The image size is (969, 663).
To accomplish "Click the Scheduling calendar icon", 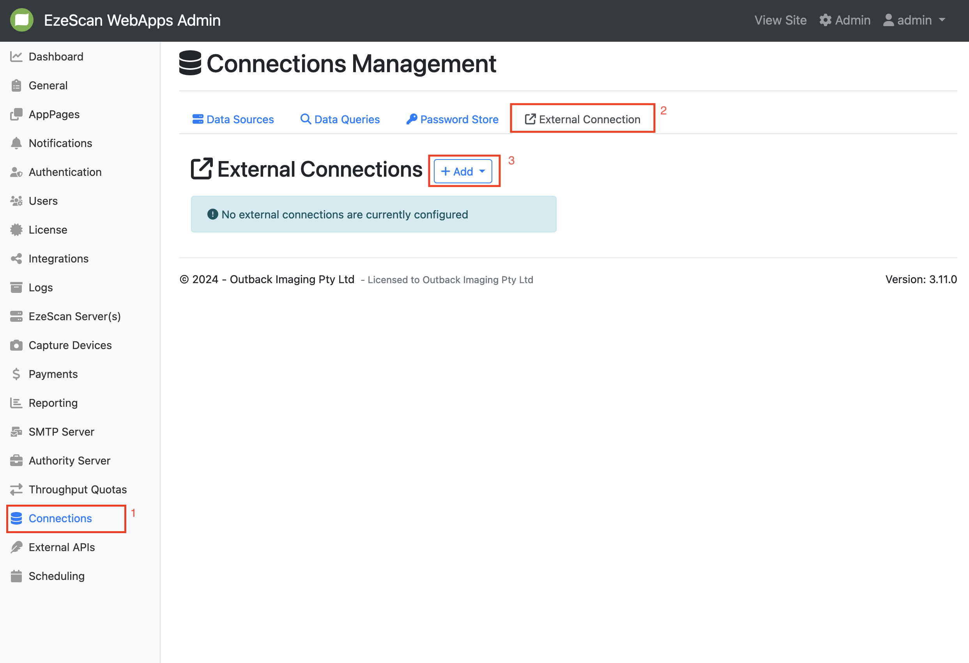I will (x=16, y=576).
